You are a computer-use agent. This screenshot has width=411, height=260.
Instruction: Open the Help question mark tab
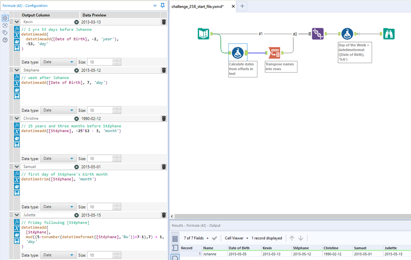click(x=5, y=40)
